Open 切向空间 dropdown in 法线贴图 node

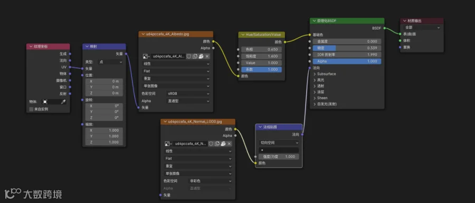(279, 143)
